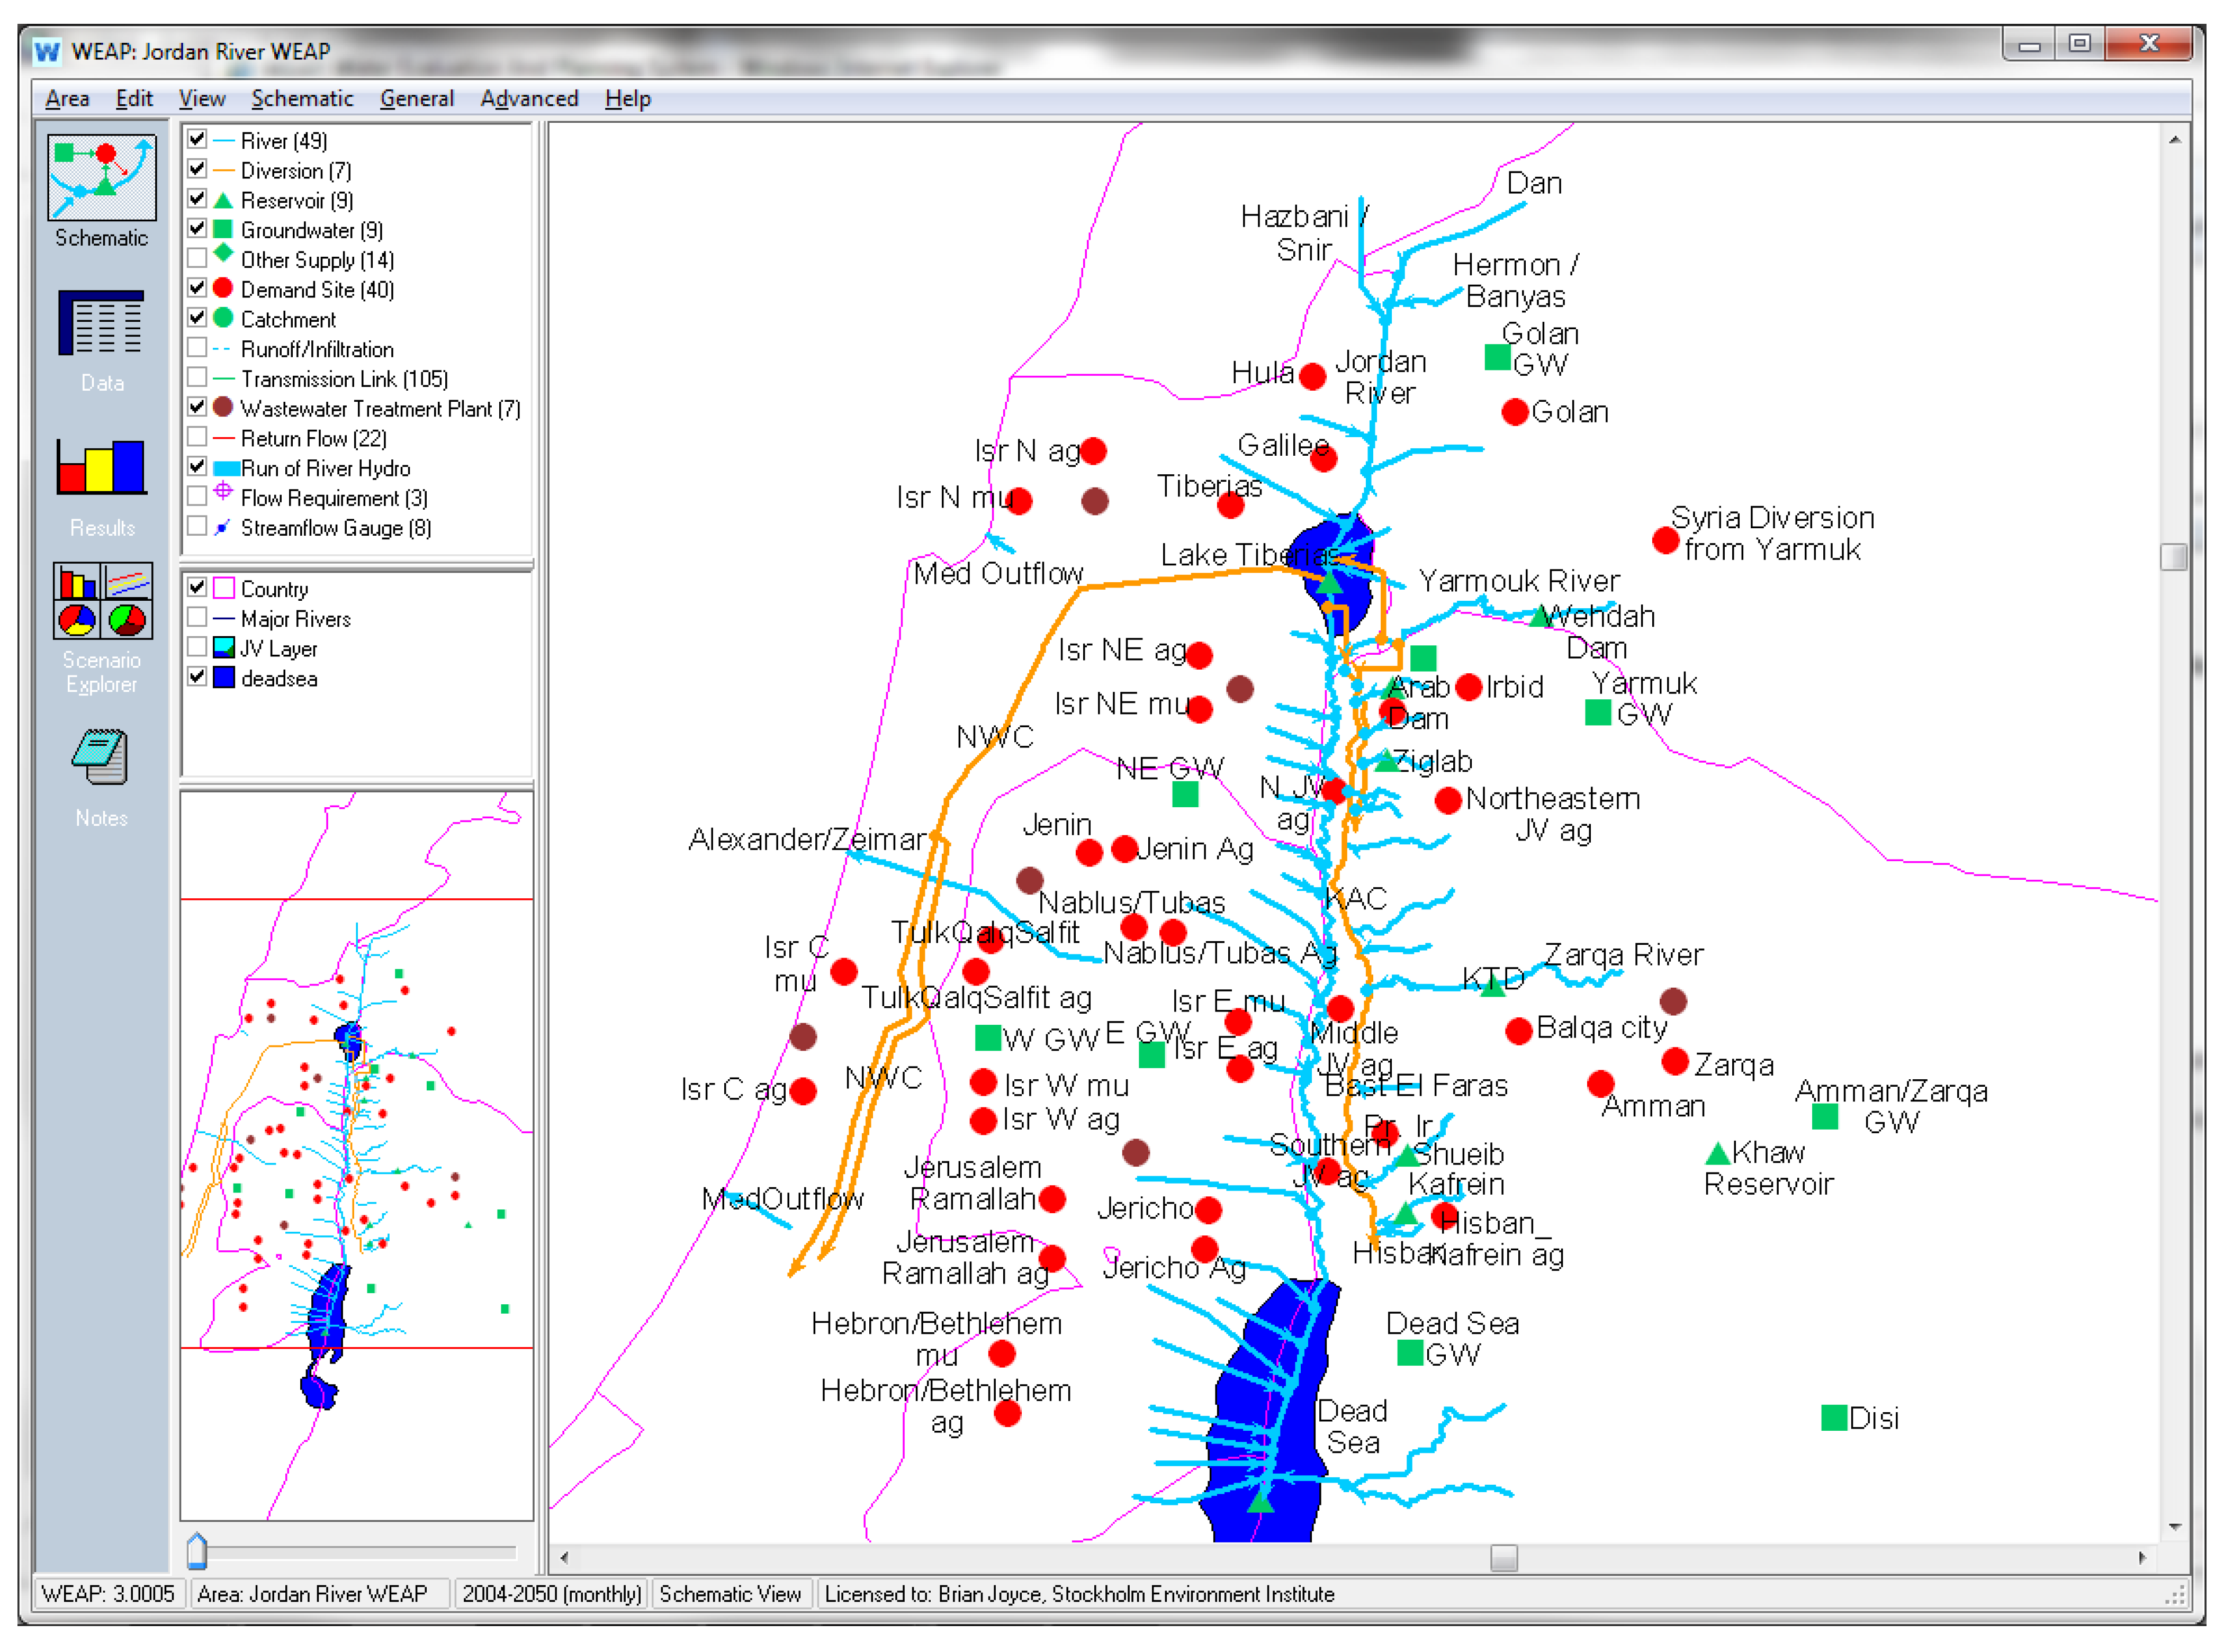Show the JV Layer background checkbox
Image resolution: width=2224 pixels, height=1652 pixels.
[x=197, y=648]
